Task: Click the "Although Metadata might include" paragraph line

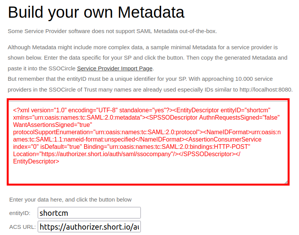Action: pos(142,48)
